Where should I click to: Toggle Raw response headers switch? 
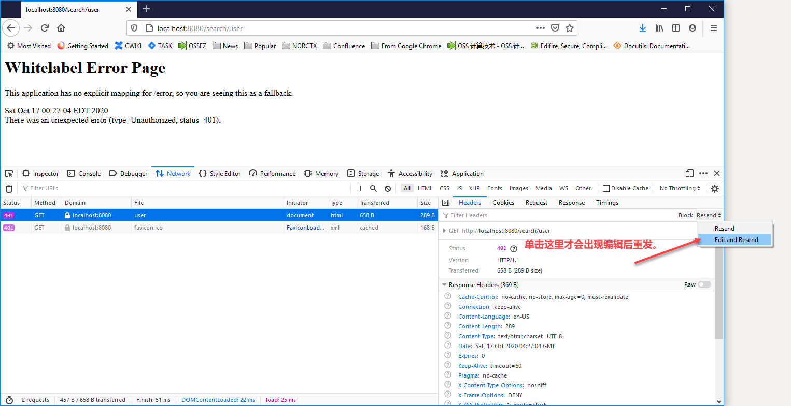pos(704,284)
